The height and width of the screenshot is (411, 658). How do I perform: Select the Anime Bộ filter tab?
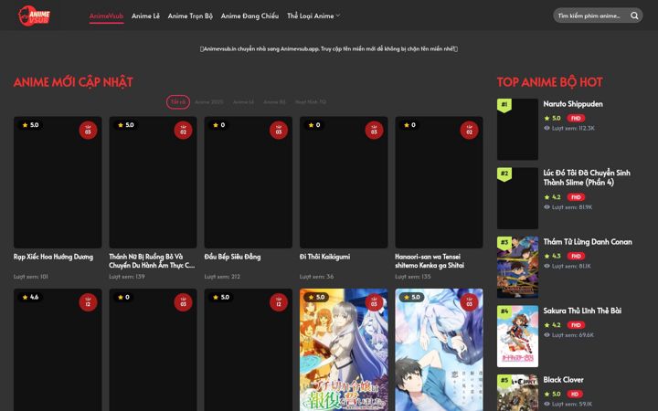tap(274, 102)
